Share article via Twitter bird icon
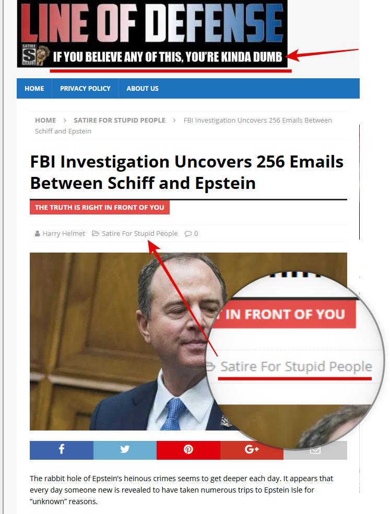 coord(125,450)
